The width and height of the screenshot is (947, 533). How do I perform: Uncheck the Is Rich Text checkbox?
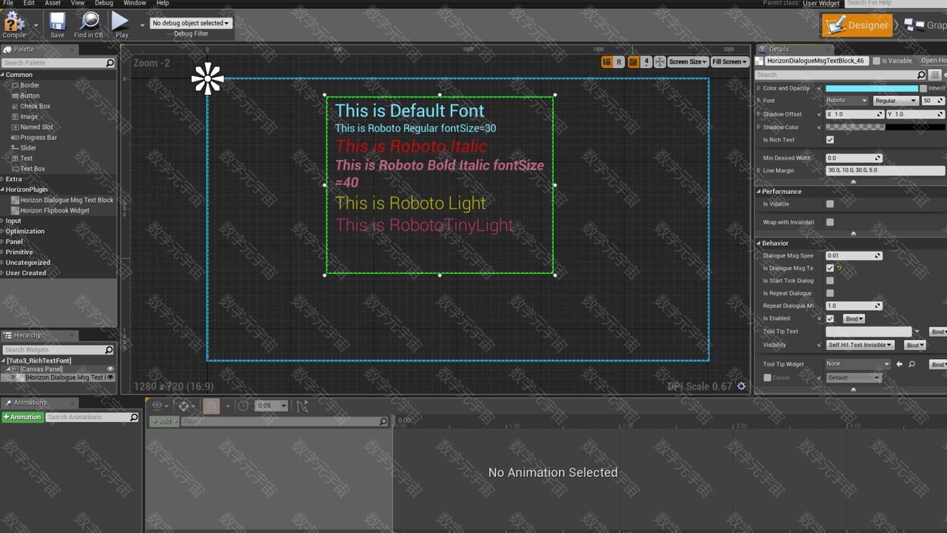pyautogui.click(x=830, y=140)
